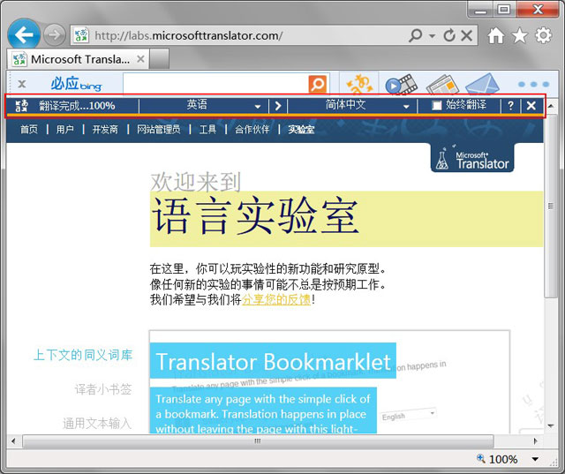Enable the 始终翻译 checkbox
Image resolution: width=565 pixels, height=474 pixels.
click(x=436, y=106)
